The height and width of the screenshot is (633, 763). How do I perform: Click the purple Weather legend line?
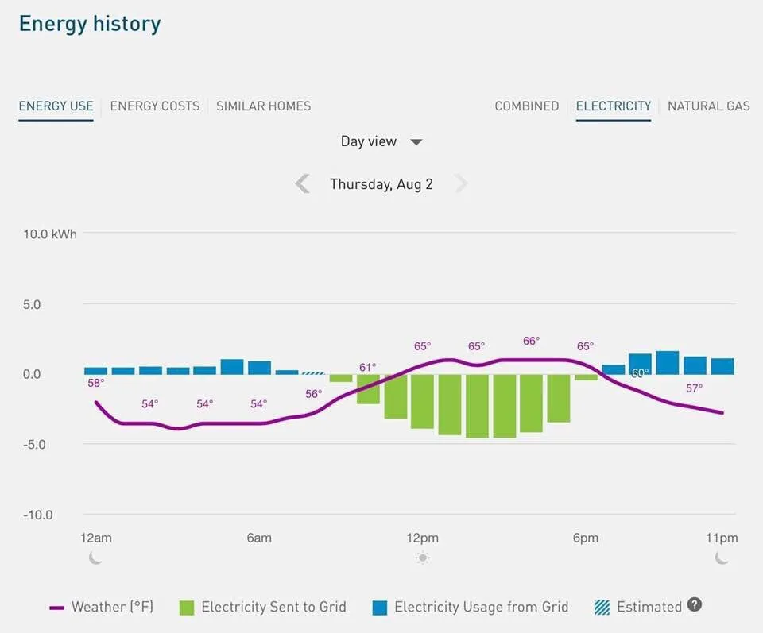click(56, 608)
